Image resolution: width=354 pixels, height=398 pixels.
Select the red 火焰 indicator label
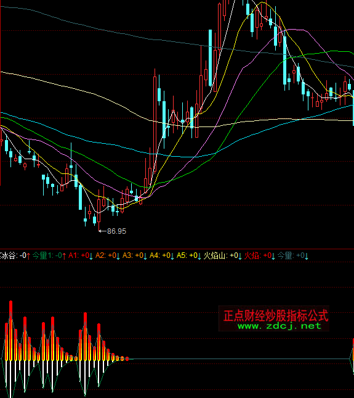tap(252, 255)
